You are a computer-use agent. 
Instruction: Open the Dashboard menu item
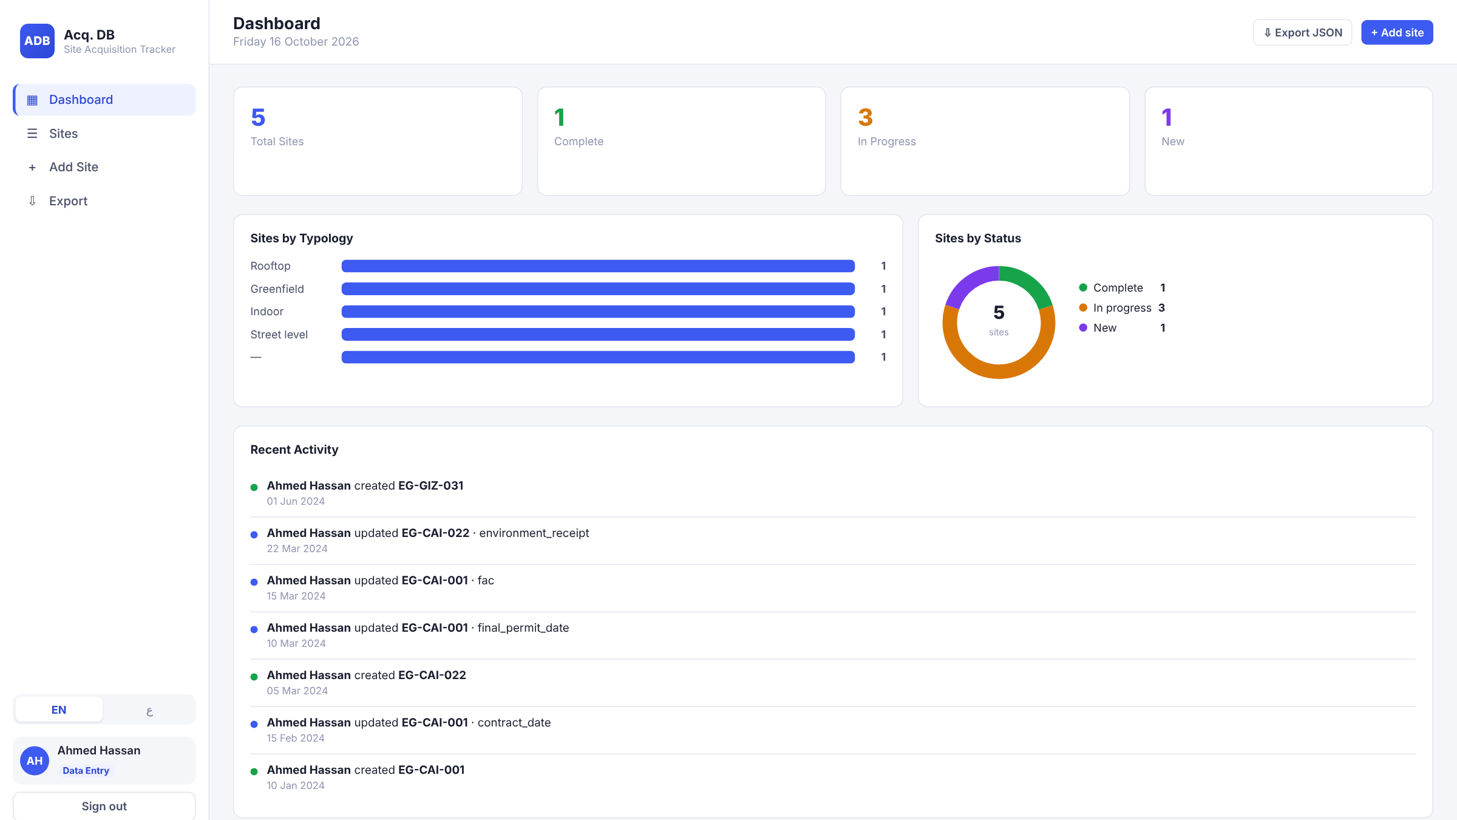pyautogui.click(x=104, y=100)
